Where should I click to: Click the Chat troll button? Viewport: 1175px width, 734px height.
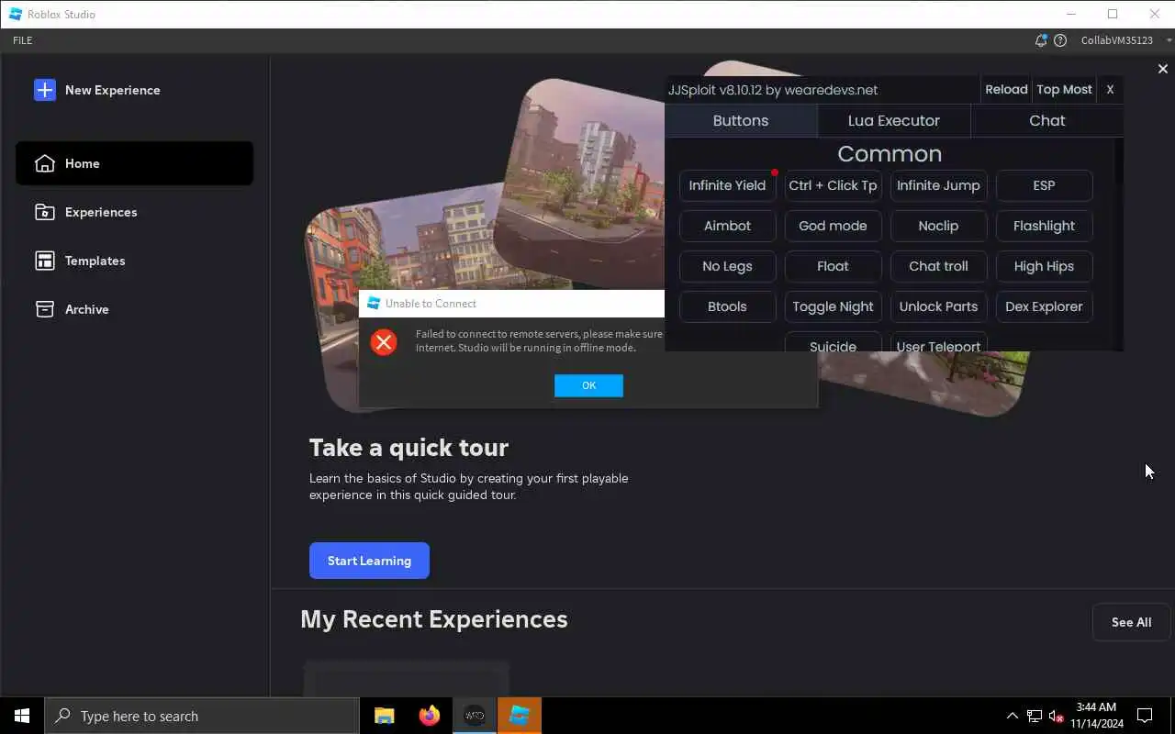pyautogui.click(x=938, y=266)
